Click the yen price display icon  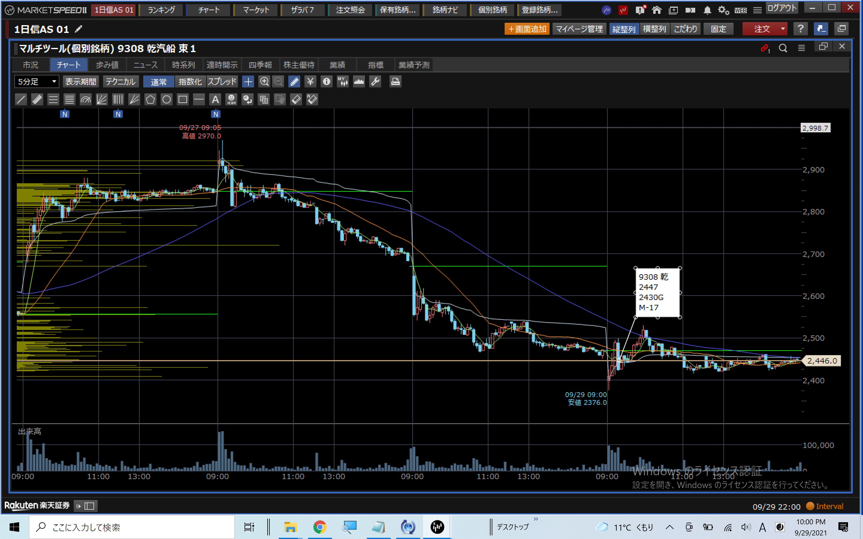(x=310, y=82)
